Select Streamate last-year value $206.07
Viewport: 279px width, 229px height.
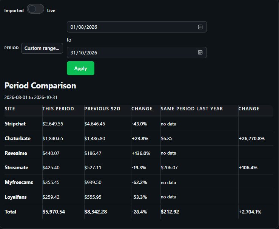coord(169,167)
